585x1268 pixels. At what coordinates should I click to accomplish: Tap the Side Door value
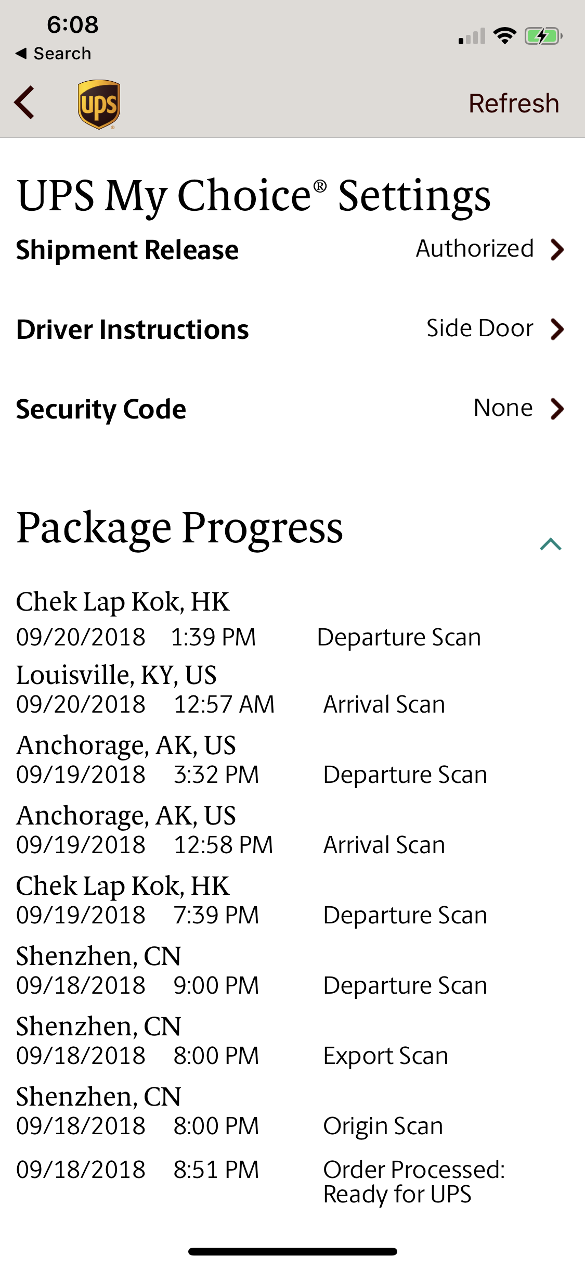tap(479, 328)
